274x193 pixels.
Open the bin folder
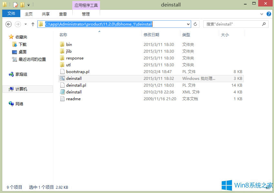pos(69,44)
